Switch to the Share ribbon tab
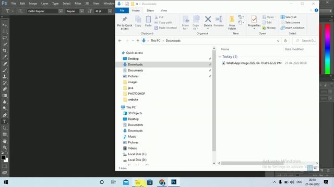Viewport: 334px width, 187px height. [150, 10]
